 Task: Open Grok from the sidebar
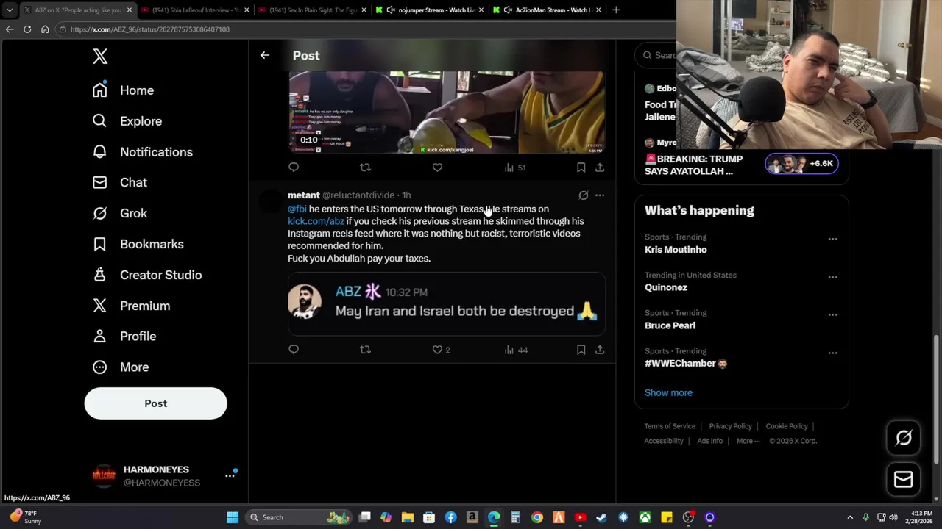[x=119, y=213]
